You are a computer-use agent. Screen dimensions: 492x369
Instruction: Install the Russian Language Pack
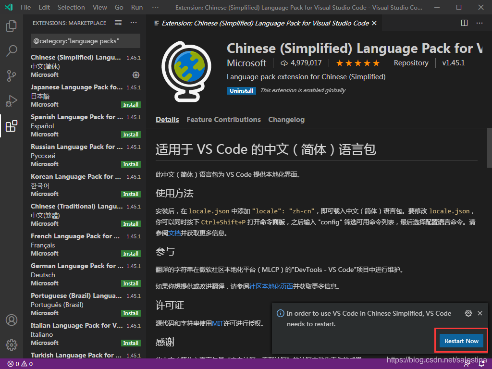click(131, 164)
